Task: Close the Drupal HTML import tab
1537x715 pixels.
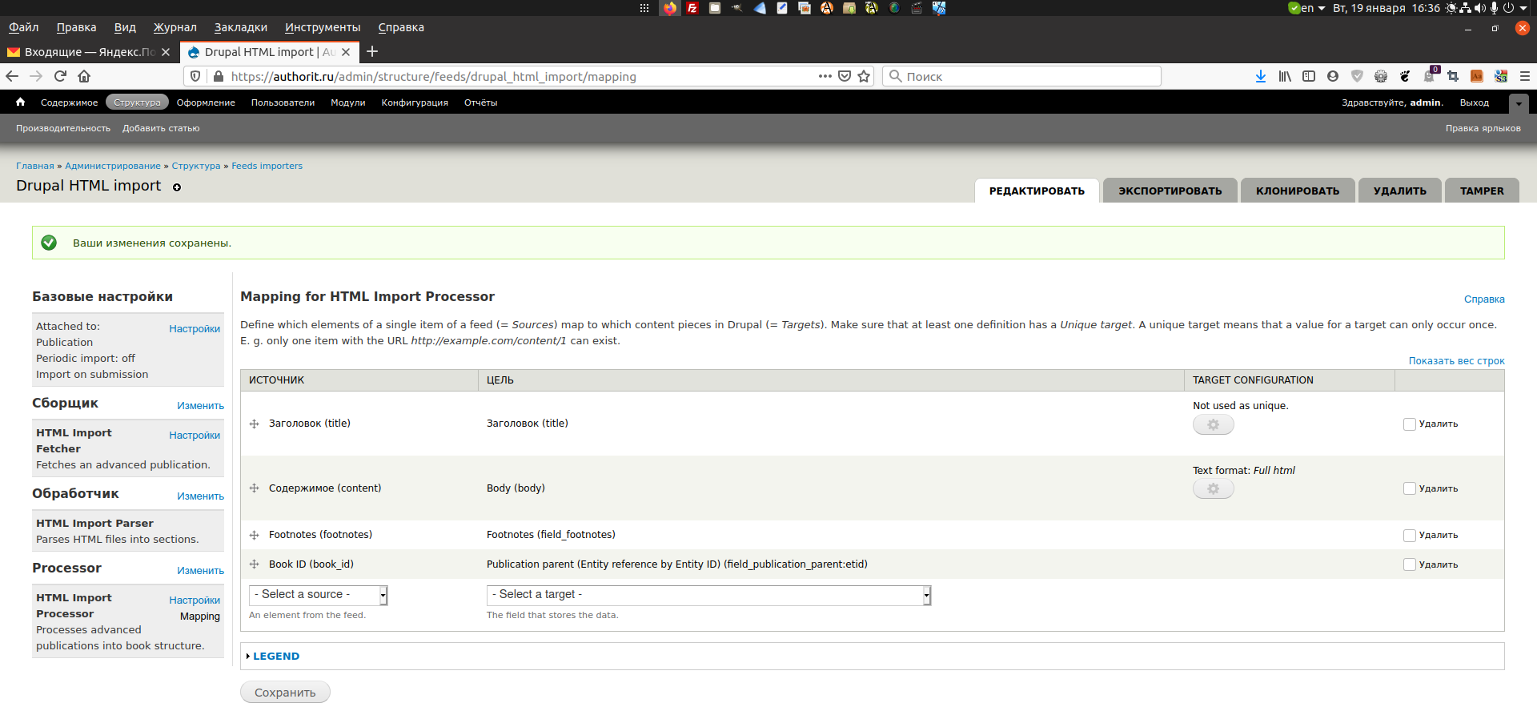Action: [346, 52]
